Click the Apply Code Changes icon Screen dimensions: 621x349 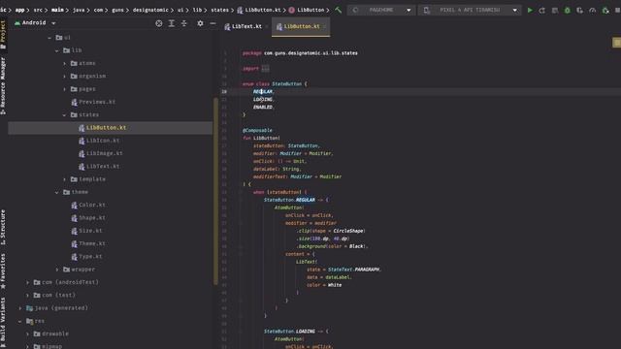pos(555,11)
